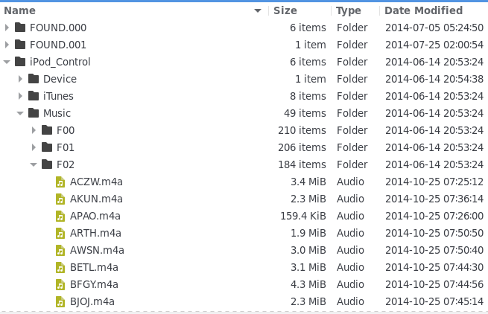This screenshot has width=488, height=314.
Task: Expand the Device folder
Action: click(20, 80)
